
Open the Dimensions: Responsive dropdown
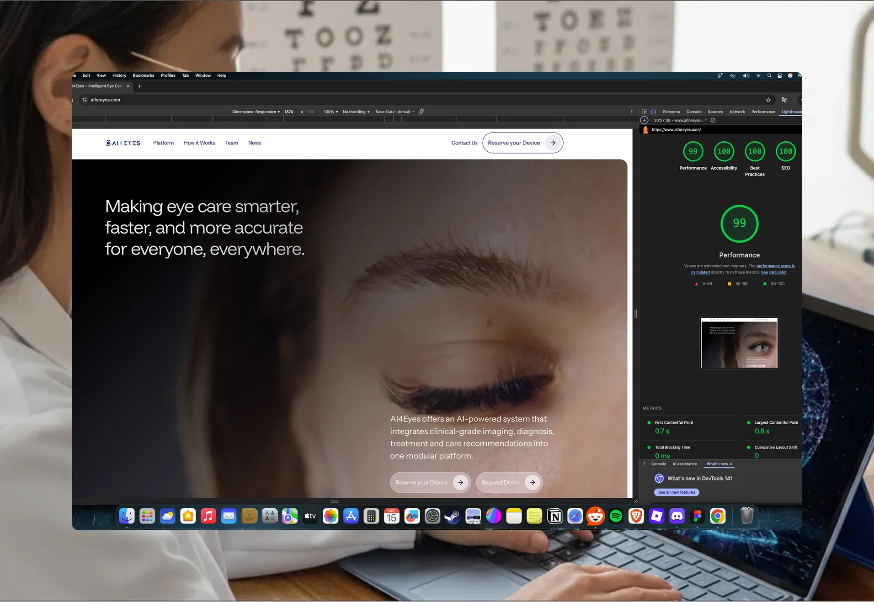click(x=255, y=112)
